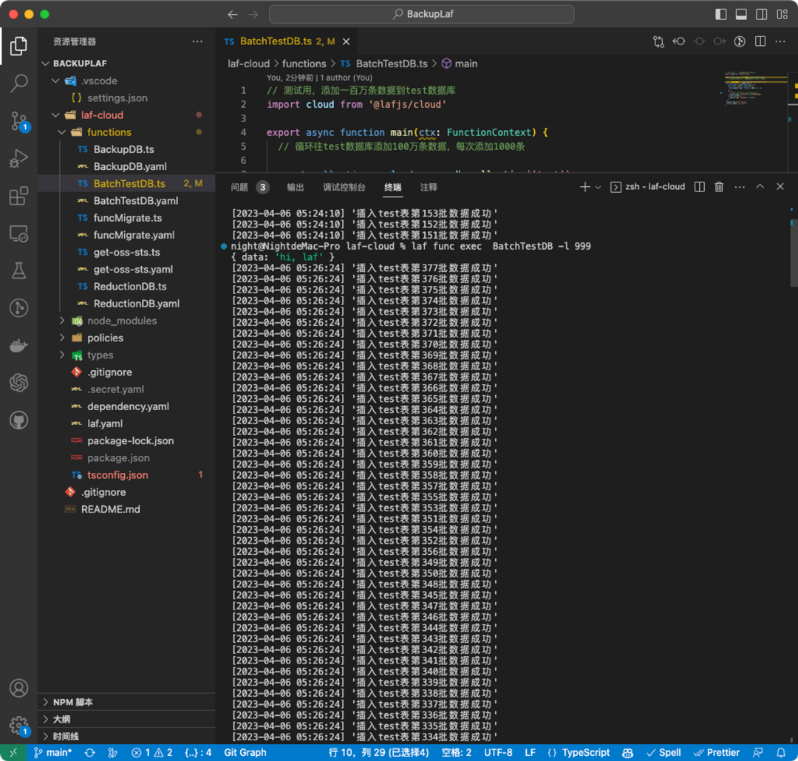Collapse the BACKUPLAF root folder
The height and width of the screenshot is (761, 798).
point(45,63)
